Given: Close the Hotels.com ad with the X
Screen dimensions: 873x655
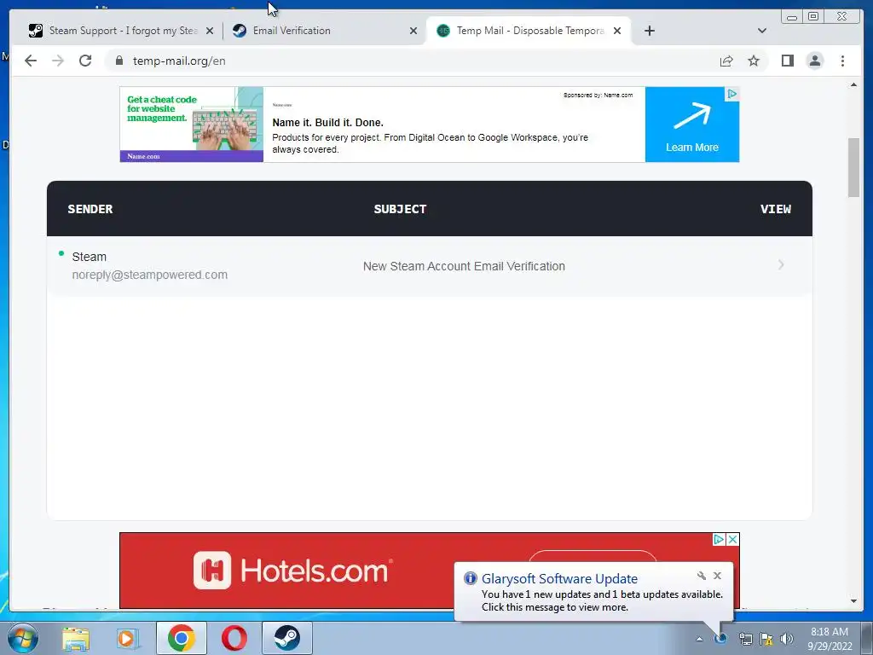Looking at the screenshot, I should 732,539.
